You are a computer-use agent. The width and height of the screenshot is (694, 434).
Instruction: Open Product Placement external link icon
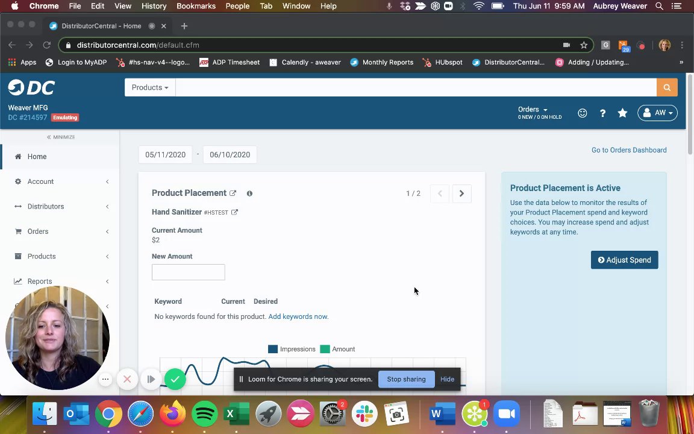[233, 193]
